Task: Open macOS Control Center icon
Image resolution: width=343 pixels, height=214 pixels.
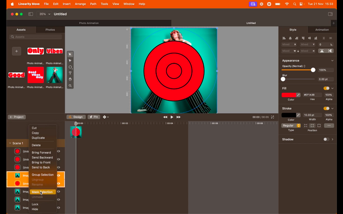Action: click(x=301, y=4)
